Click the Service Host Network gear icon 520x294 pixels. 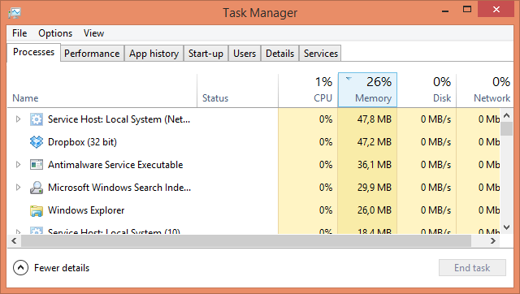click(x=36, y=119)
